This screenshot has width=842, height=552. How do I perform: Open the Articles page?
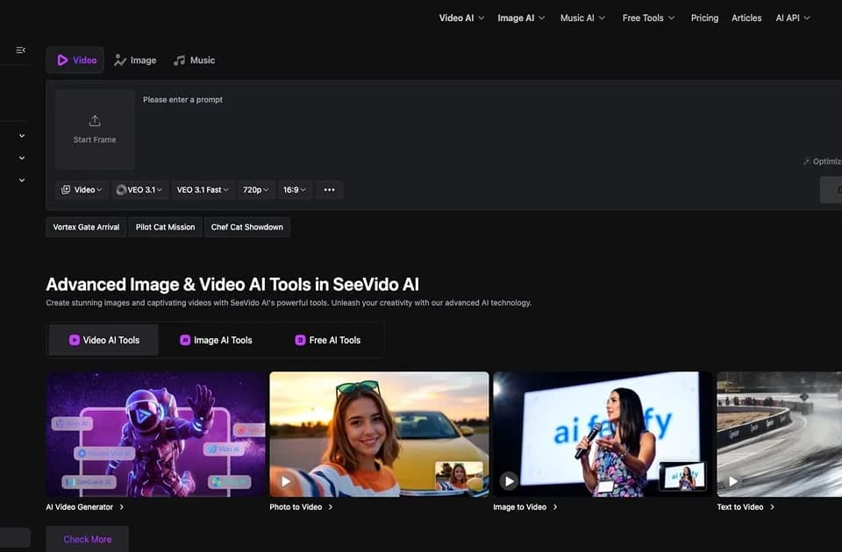point(746,18)
